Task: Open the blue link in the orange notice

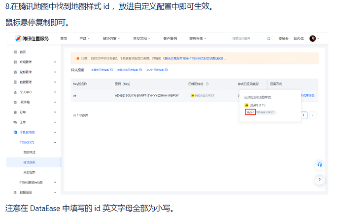Action: click(x=193, y=58)
